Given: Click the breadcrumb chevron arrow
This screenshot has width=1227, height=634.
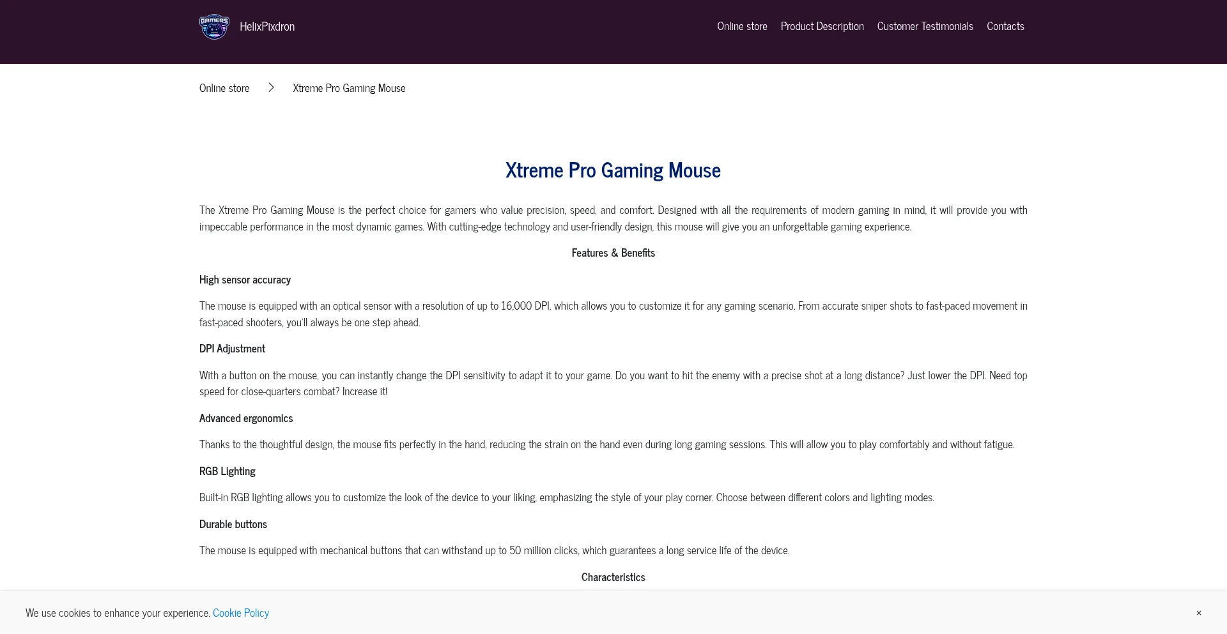Looking at the screenshot, I should click(x=271, y=87).
